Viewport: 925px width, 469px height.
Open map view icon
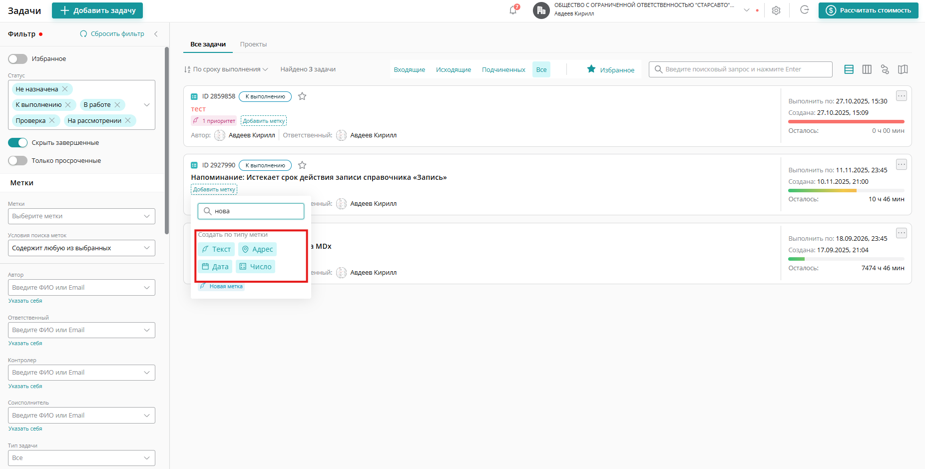tap(903, 69)
